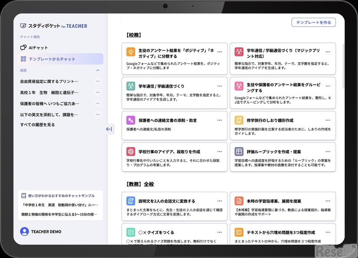Open more options on ○×クイズをつくる card

[x=220, y=232]
